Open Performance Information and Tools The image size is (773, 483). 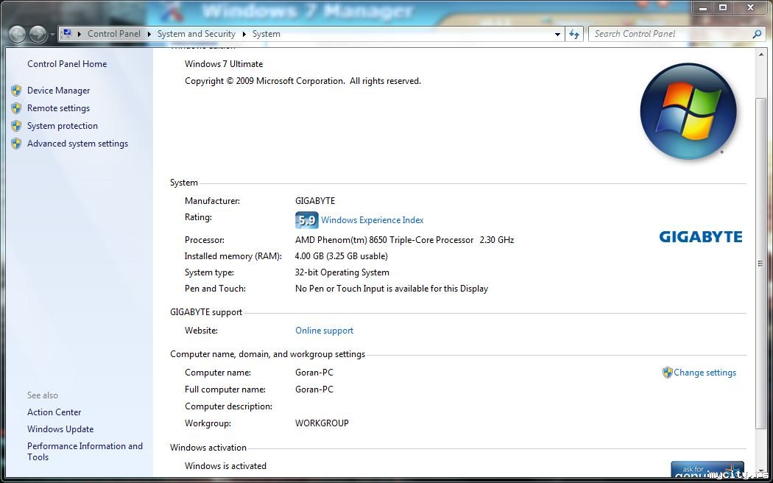pos(85,451)
